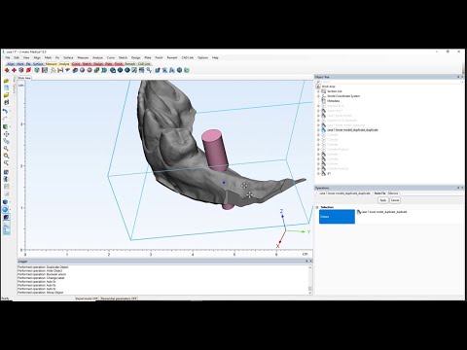The height and width of the screenshot is (350, 467).
Task: Click the blue sphere shading icon
Action: [x=6, y=209]
